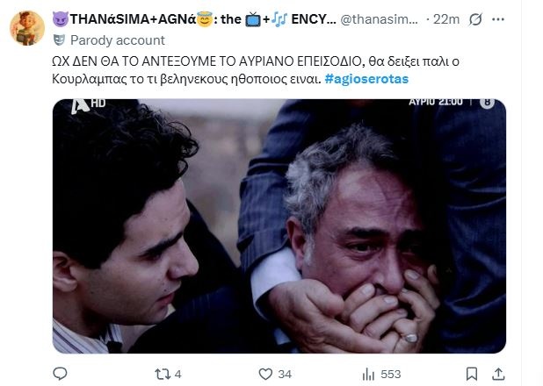
Task: Click the reply speech bubble icon
Action: (x=60, y=374)
